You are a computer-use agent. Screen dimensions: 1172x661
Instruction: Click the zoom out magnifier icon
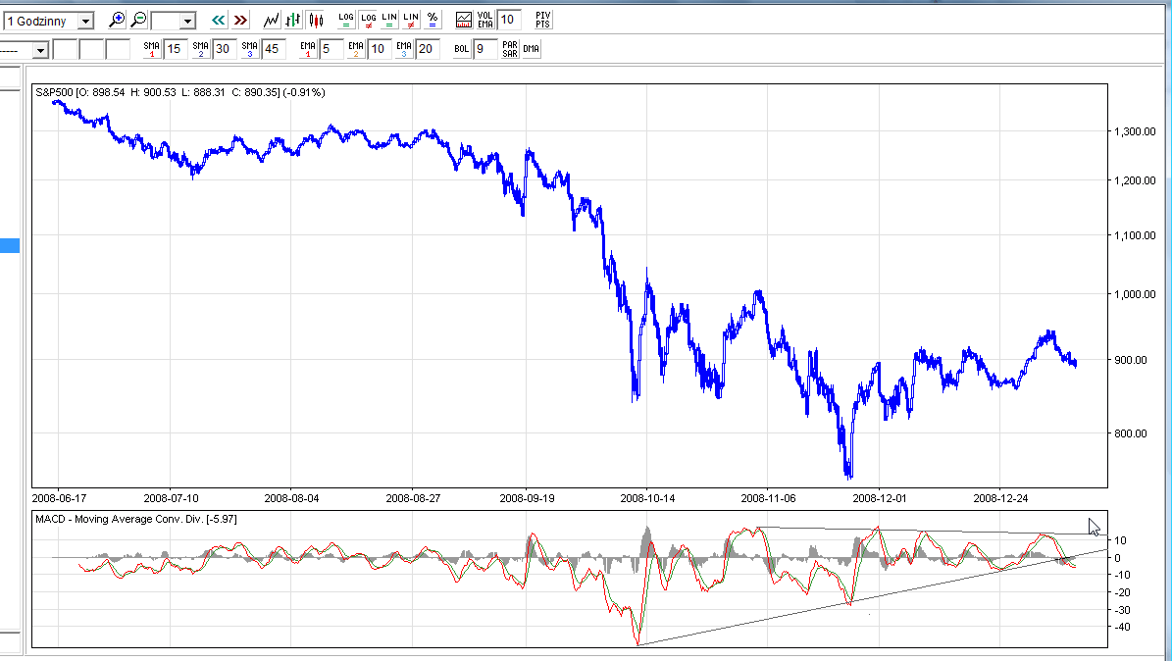pos(139,20)
